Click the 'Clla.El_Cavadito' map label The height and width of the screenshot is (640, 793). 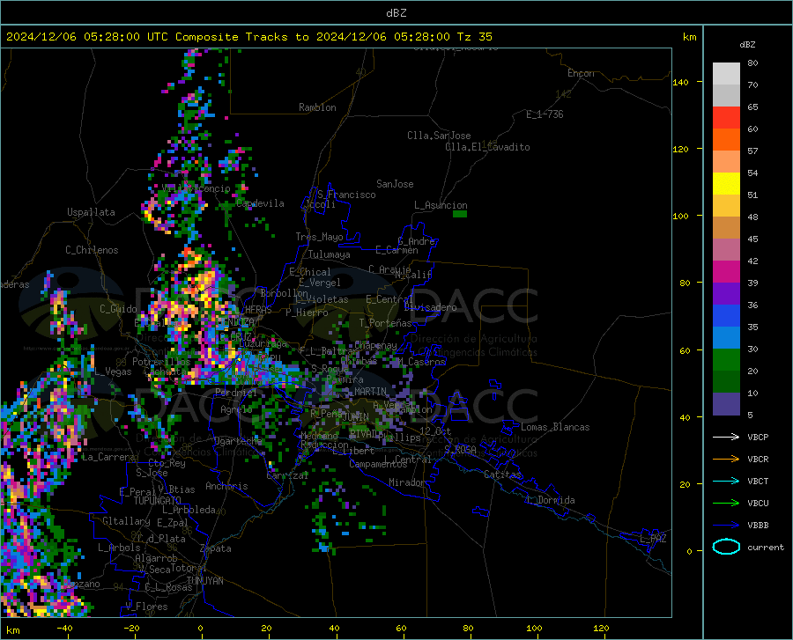487,147
